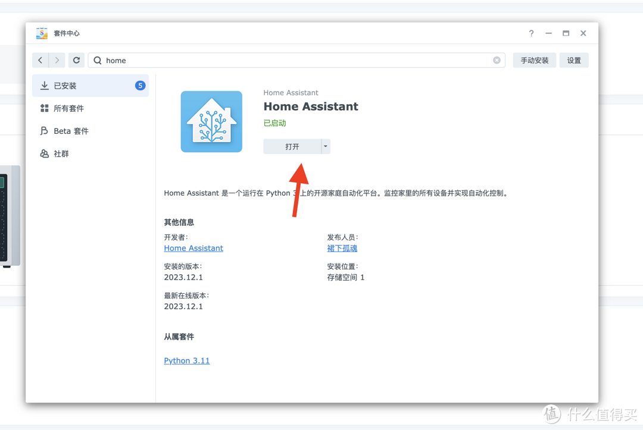Image resolution: width=643 pixels, height=430 pixels.
Task: Click the forward navigation arrow
Action: pos(57,60)
